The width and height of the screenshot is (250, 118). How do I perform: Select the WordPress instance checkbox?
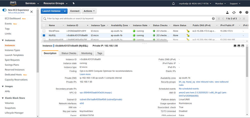(44, 31)
